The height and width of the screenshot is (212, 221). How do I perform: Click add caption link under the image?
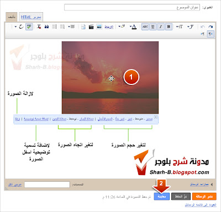click(x=36, y=119)
